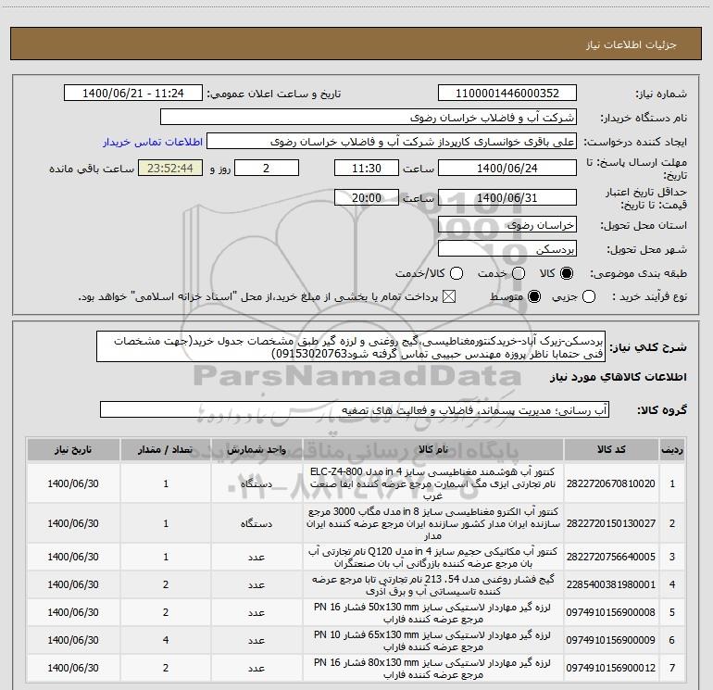Click the واحد شمارش column header
The height and width of the screenshot is (690, 713).
(256, 450)
